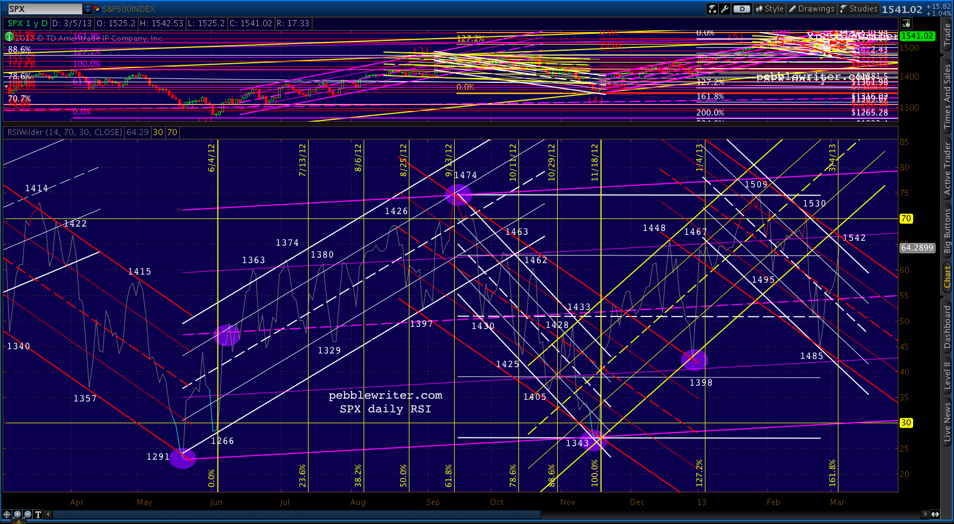Click the scroll left arrow
This screenshot has width=954, height=524.
pyautogui.click(x=49, y=514)
